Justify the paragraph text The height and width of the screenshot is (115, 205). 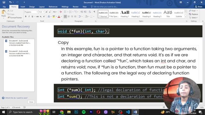pyautogui.click(x=75, y=17)
